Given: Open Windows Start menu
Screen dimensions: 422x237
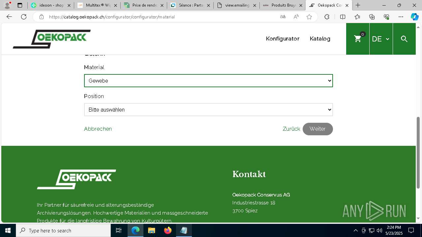Looking at the screenshot, I should point(8,230).
